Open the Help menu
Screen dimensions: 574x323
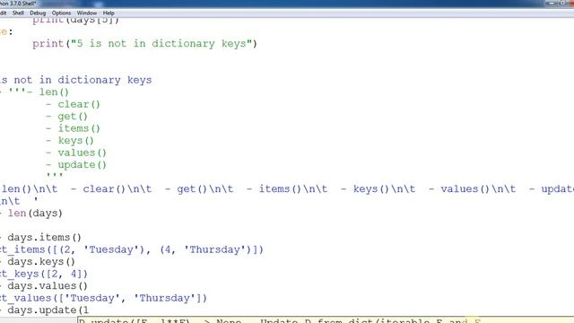pyautogui.click(x=109, y=13)
